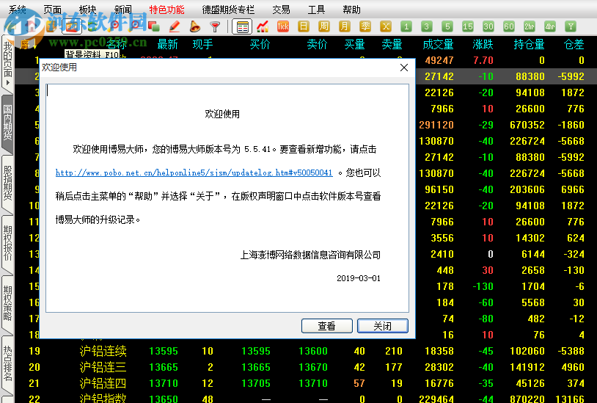Viewport: 597px width, 403px height.
Task: Sort by the 成交量 column header
Action: click(x=439, y=45)
